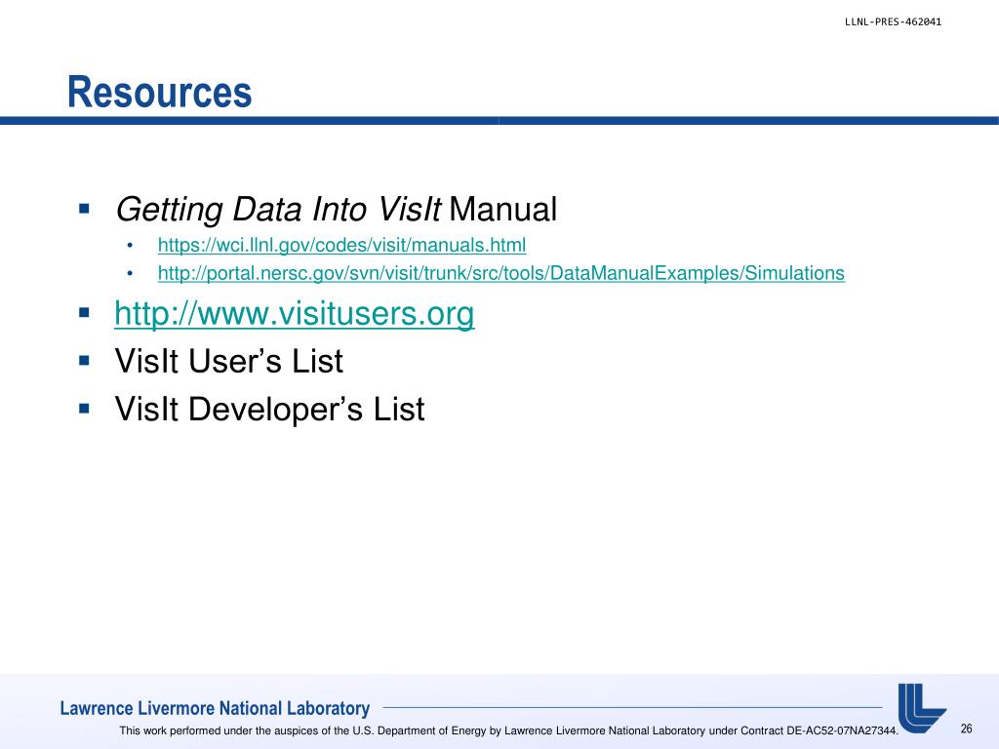Select the VisIt Developer's List bullet
This screenshot has height=749, width=999.
tap(269, 409)
